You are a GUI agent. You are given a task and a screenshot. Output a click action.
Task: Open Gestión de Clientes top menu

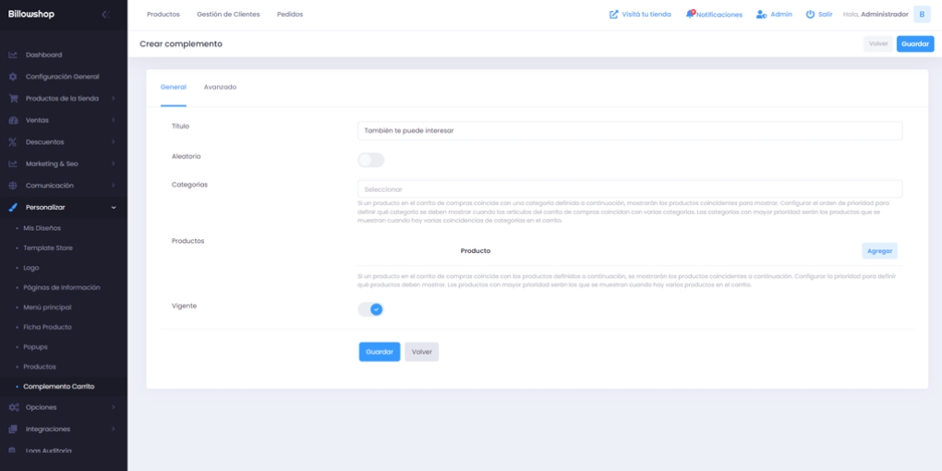pyautogui.click(x=228, y=14)
